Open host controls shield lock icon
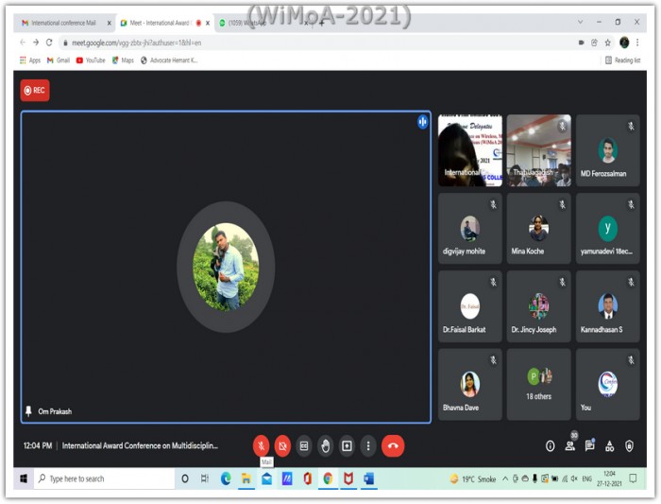The height and width of the screenshot is (504, 661). (x=630, y=445)
